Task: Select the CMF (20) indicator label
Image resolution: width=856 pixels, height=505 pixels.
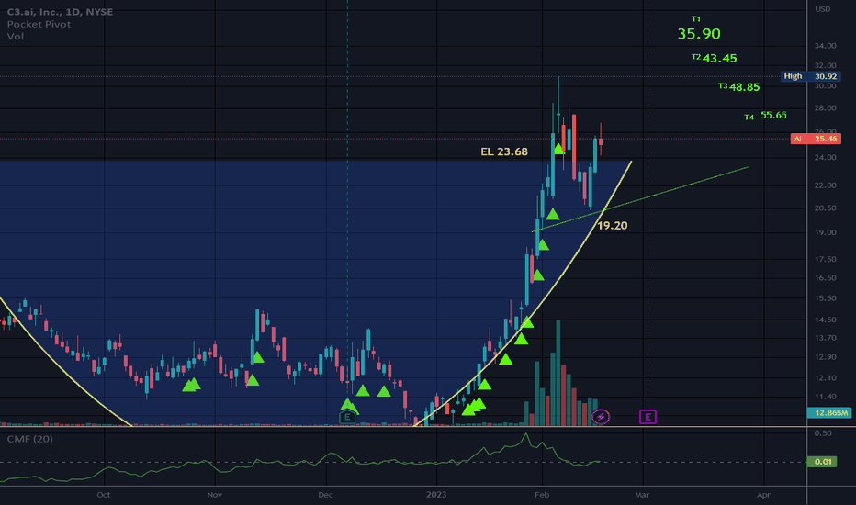Action: [x=30, y=439]
